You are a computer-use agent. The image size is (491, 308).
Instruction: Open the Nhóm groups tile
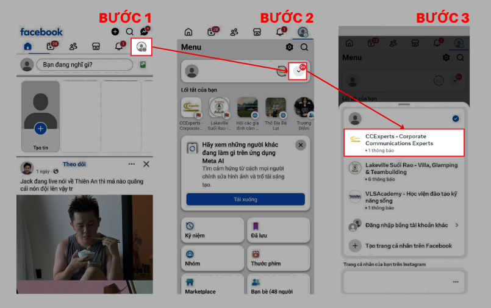click(212, 259)
